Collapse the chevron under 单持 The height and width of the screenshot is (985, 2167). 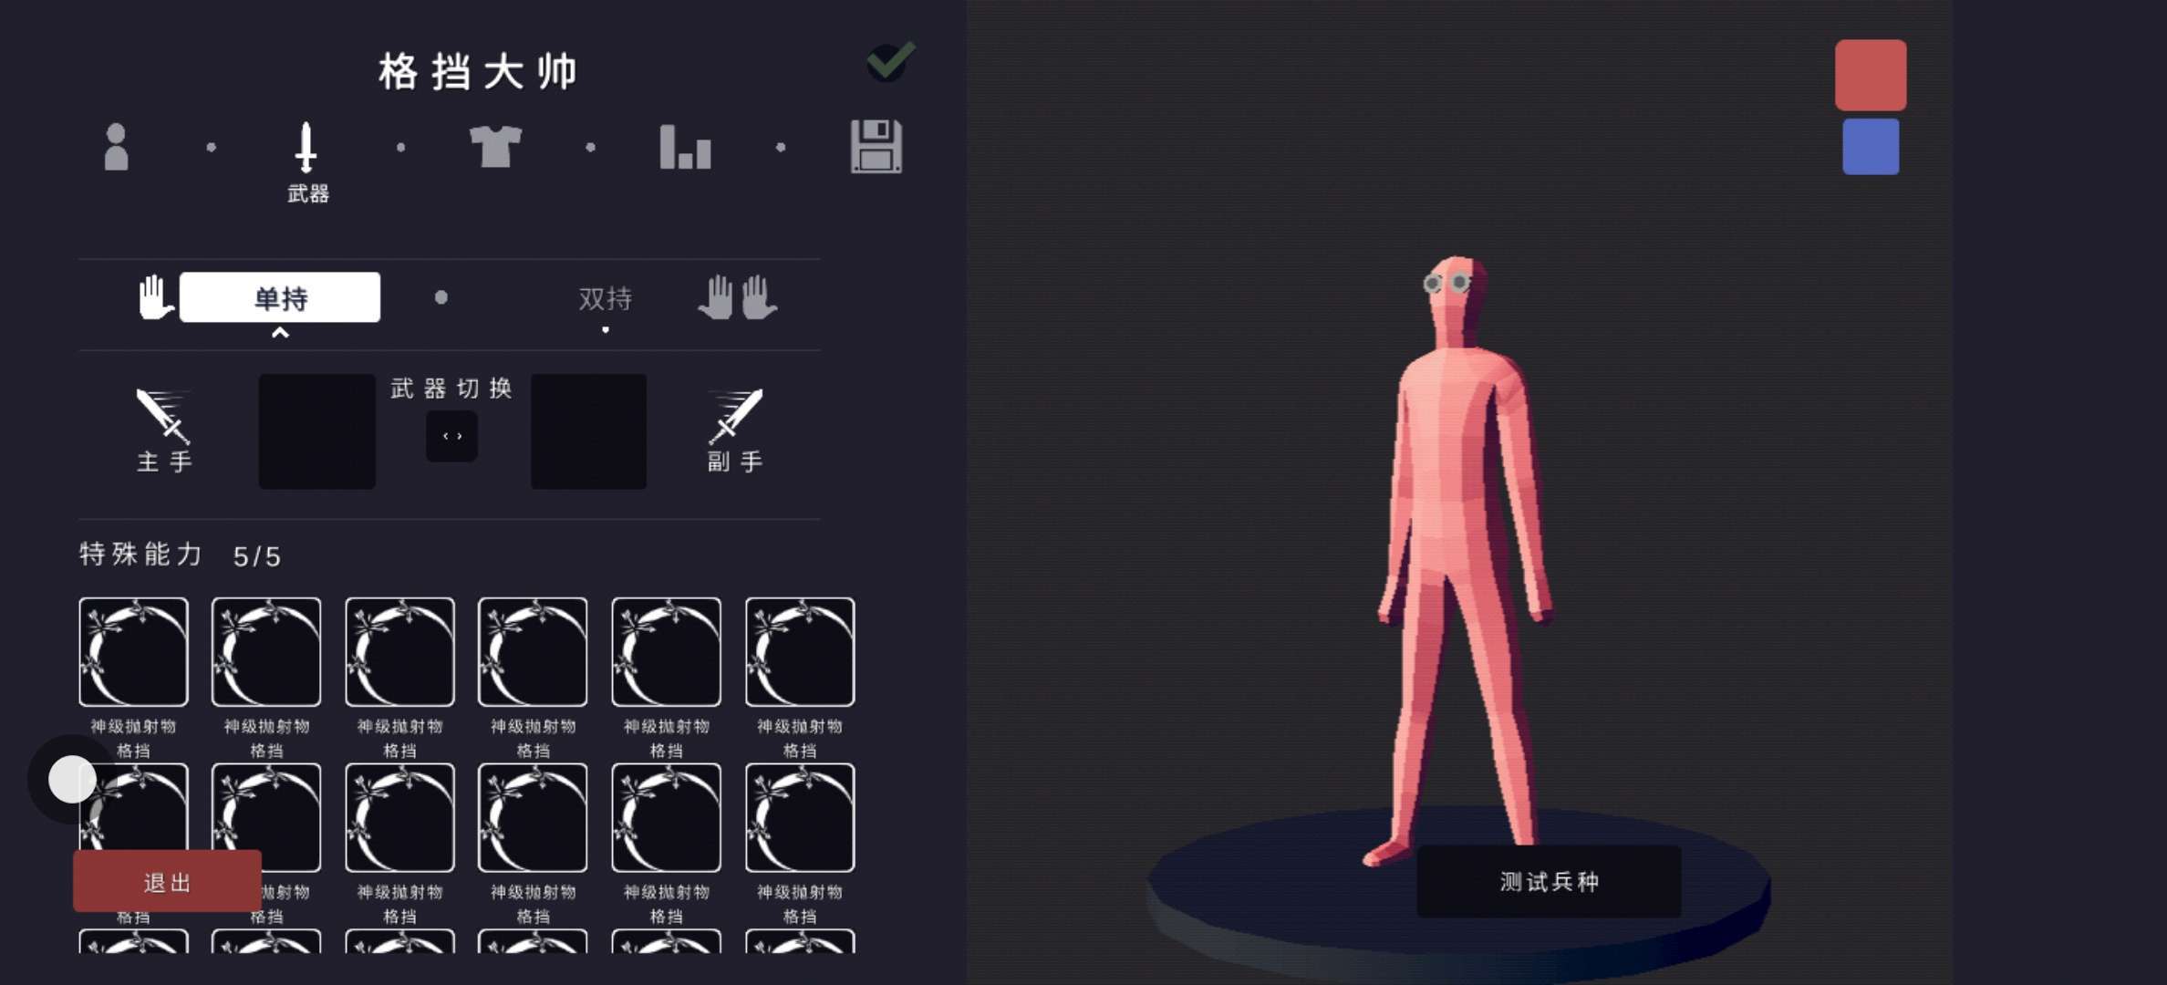pyautogui.click(x=280, y=333)
